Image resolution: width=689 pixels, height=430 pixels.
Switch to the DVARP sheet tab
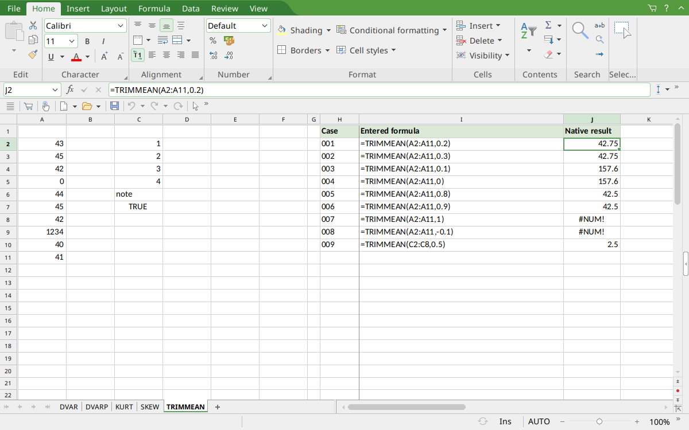tap(96, 406)
